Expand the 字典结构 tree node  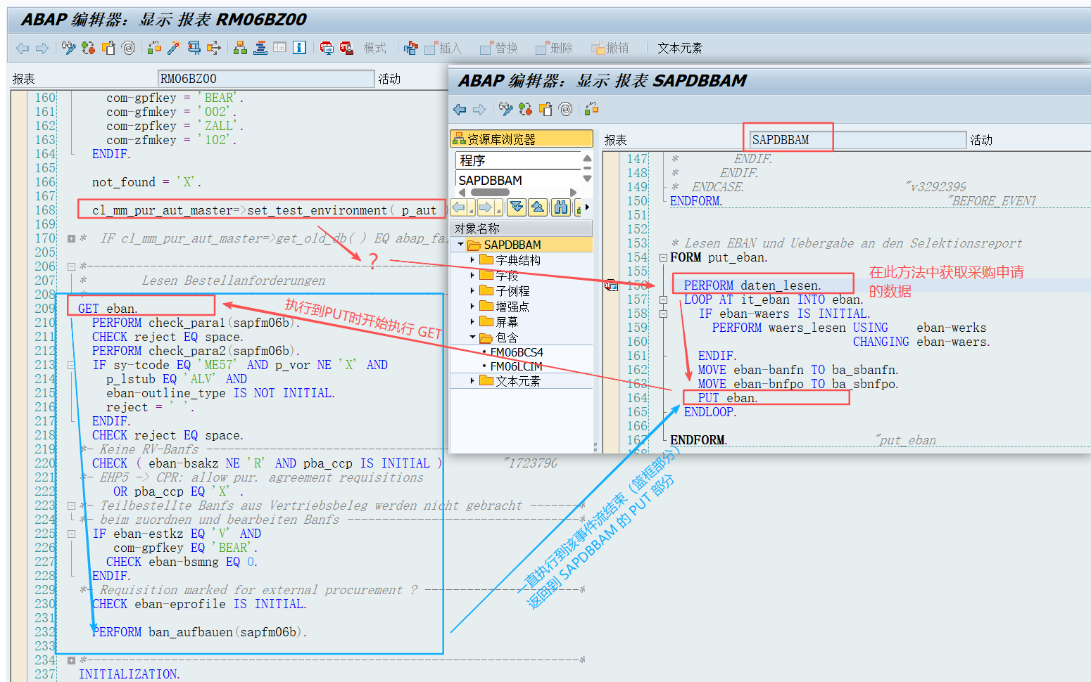click(x=473, y=259)
